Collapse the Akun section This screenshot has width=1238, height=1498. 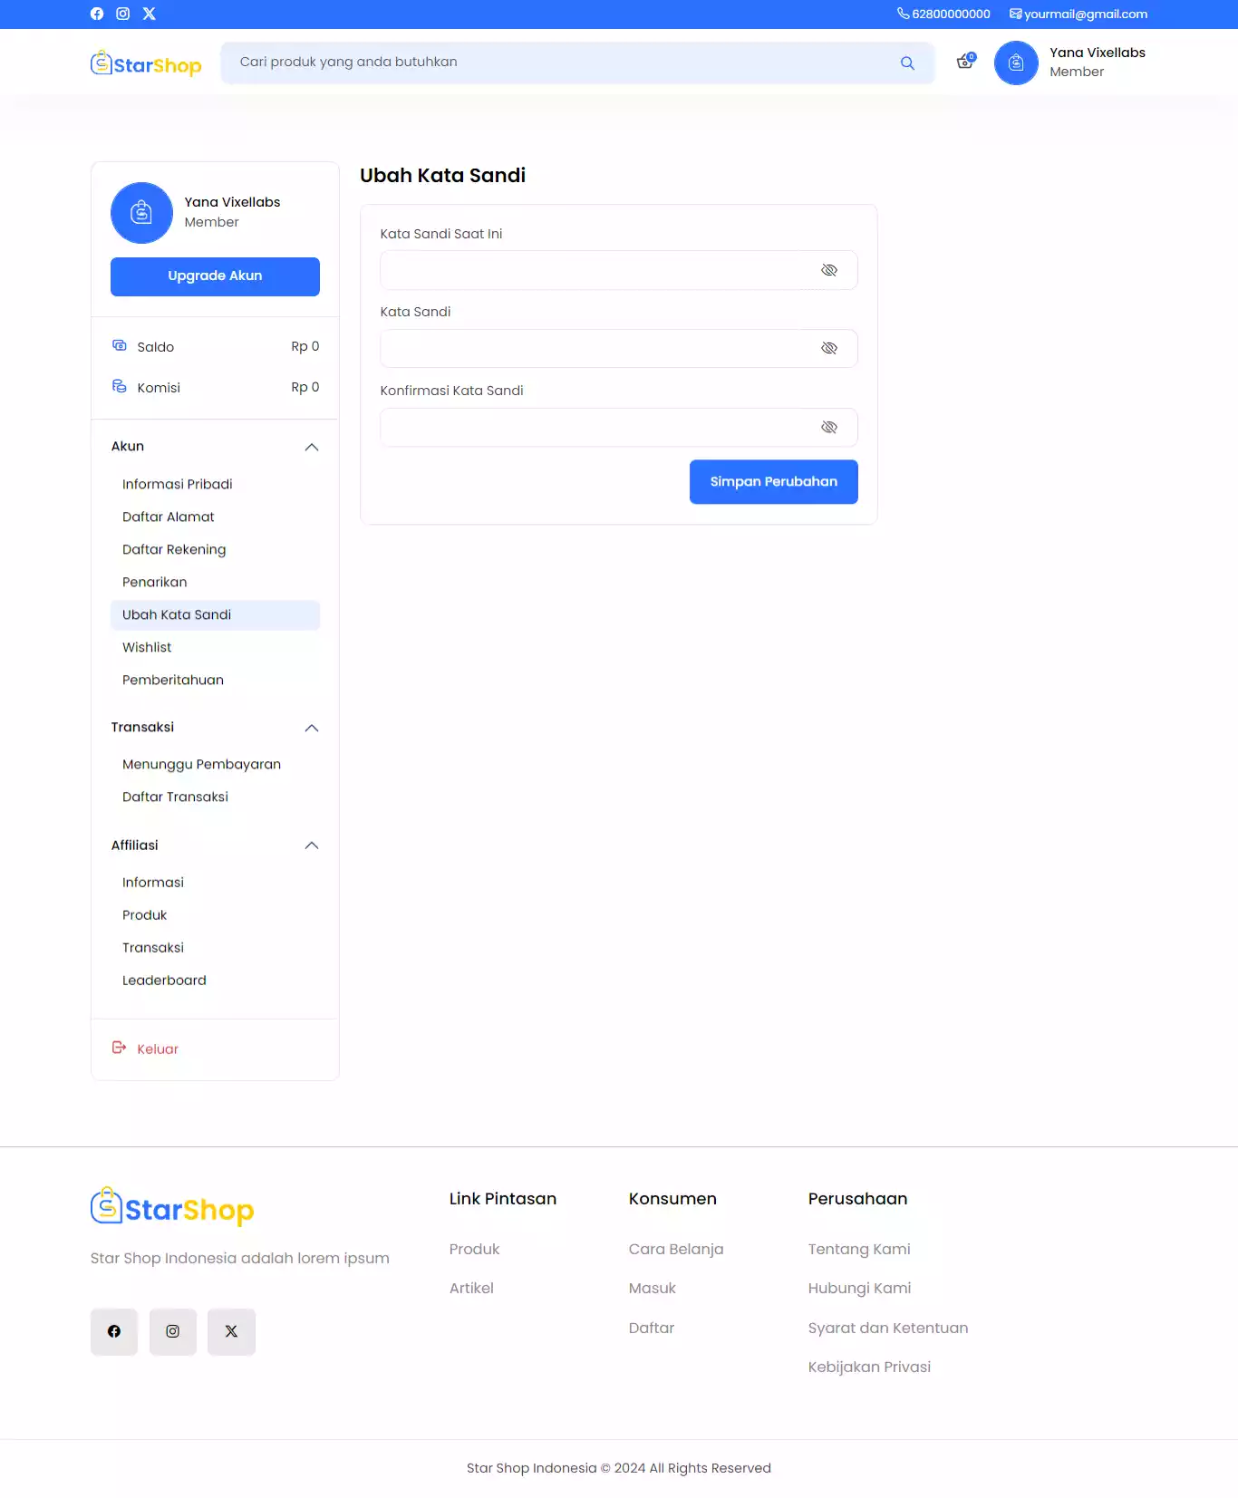312,447
